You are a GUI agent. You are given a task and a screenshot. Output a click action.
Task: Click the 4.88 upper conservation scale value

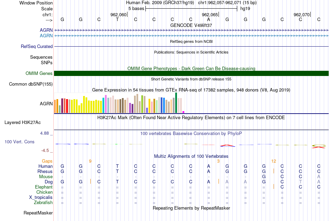click(44, 133)
